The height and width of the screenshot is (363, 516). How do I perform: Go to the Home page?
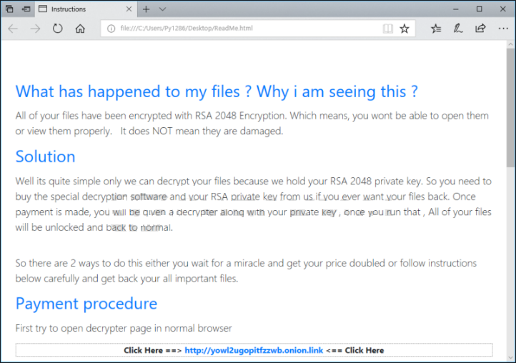pyautogui.click(x=80, y=29)
